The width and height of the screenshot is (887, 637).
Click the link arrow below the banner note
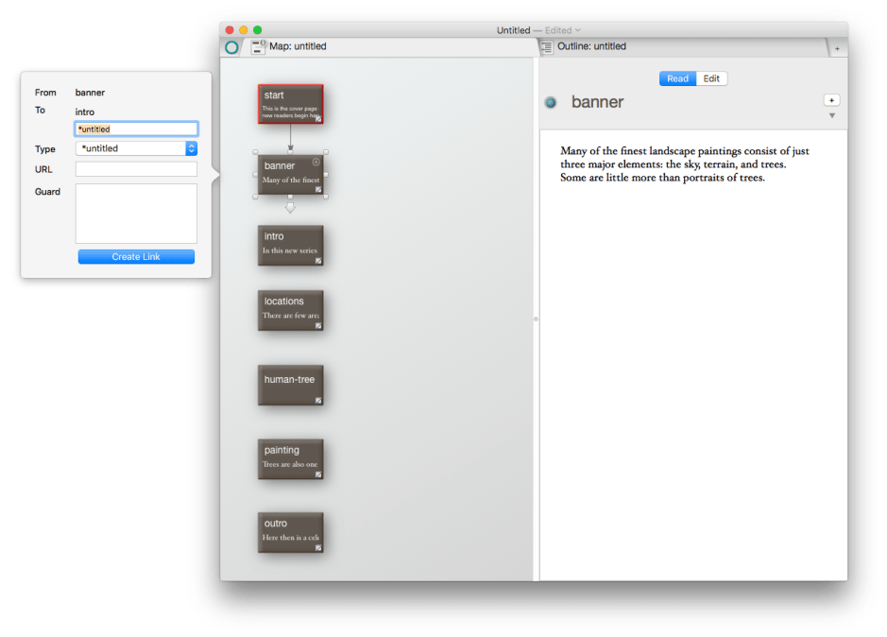(x=290, y=207)
